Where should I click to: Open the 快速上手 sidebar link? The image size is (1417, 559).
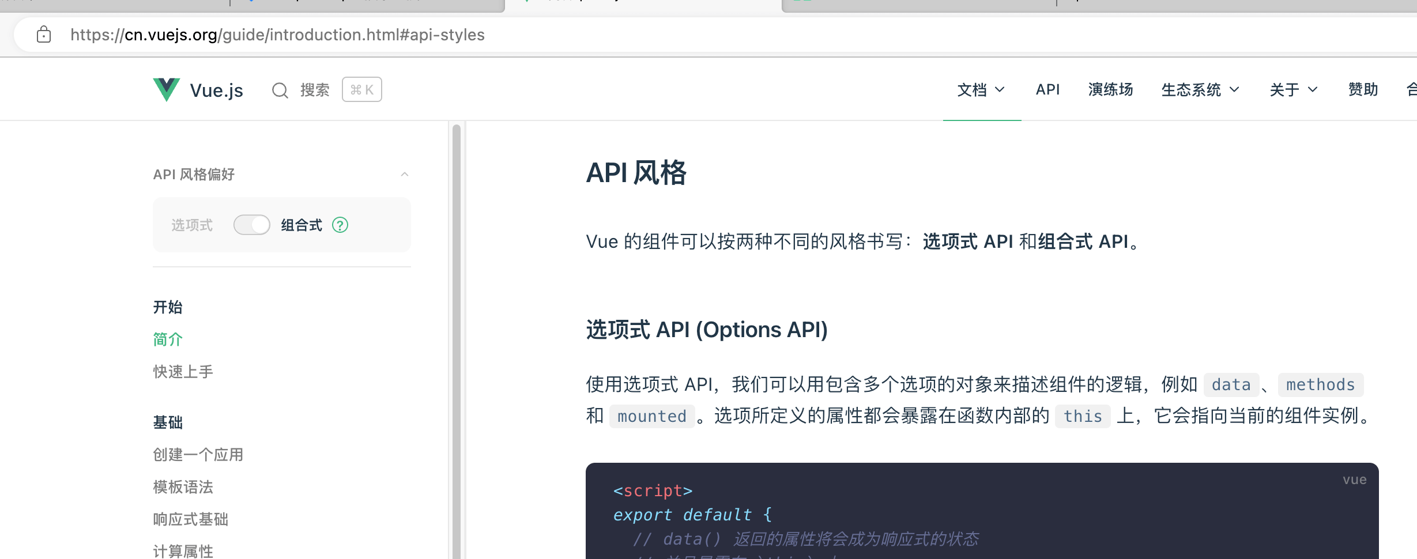[x=183, y=372]
